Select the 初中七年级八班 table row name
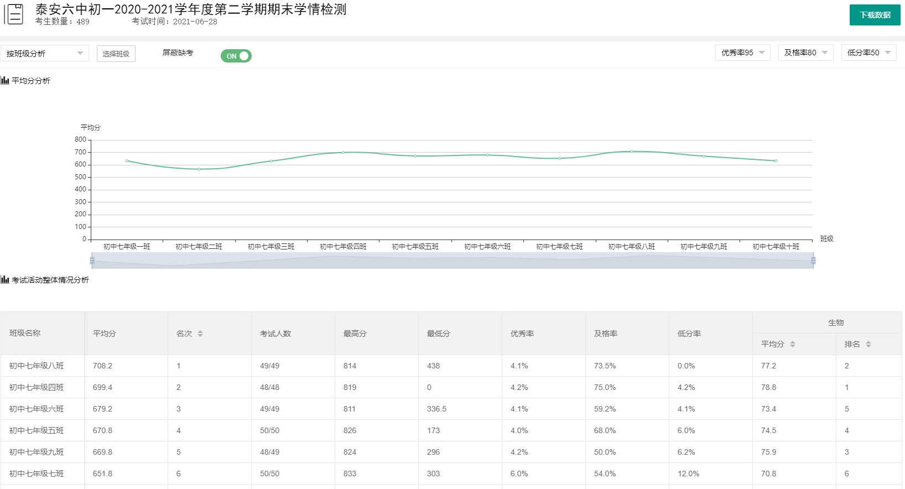This screenshot has width=905, height=489. click(x=37, y=366)
